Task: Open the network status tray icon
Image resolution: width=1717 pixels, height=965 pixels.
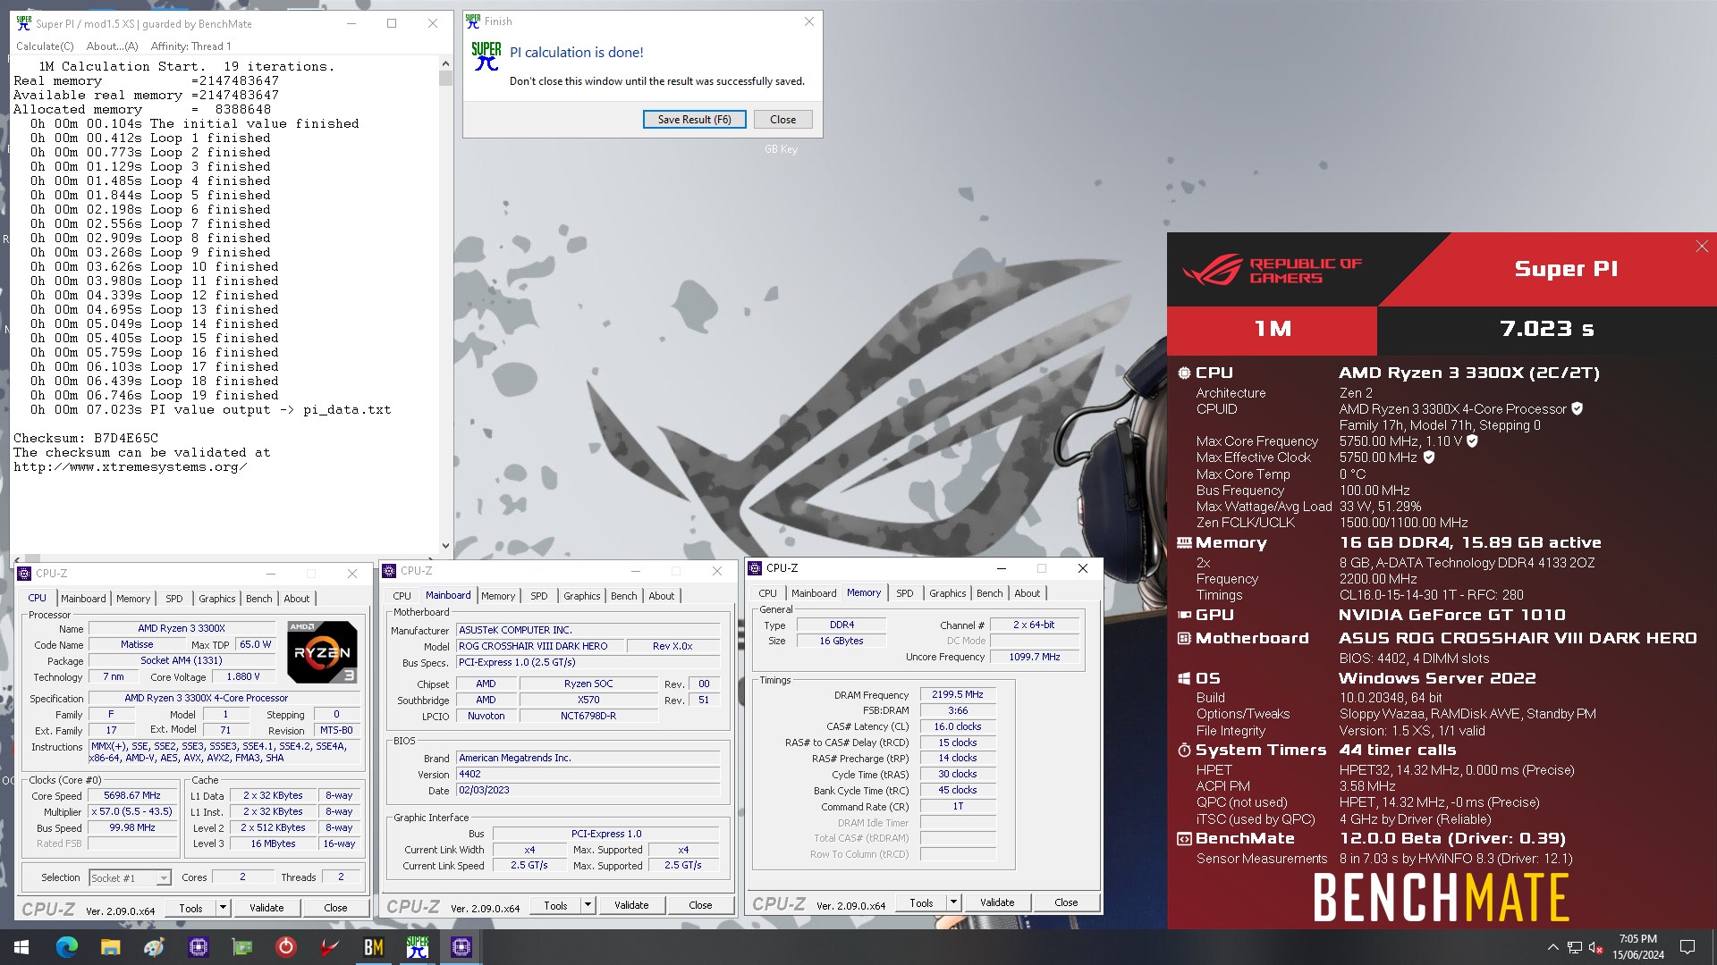Action: click(1575, 947)
